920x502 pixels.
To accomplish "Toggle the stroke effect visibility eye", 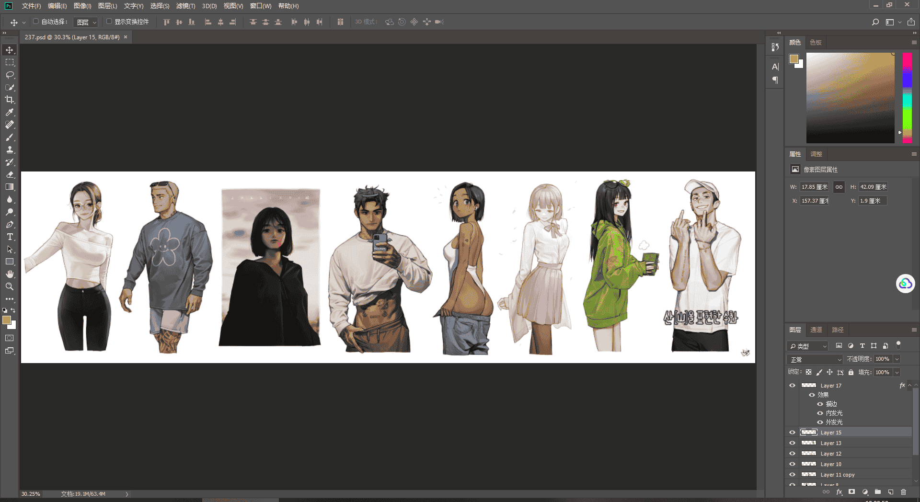I will point(820,404).
